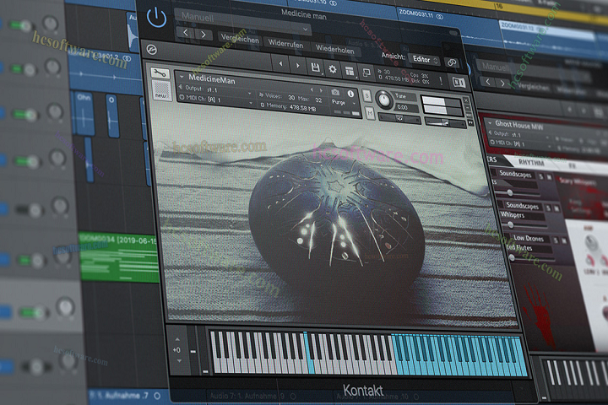
Task: Click the chain link icon beside Editor
Action: point(451,62)
